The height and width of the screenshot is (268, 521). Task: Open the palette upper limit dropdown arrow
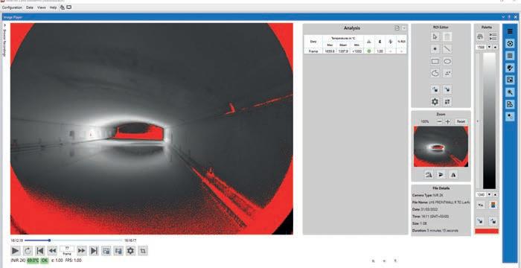pyautogui.click(x=489, y=48)
